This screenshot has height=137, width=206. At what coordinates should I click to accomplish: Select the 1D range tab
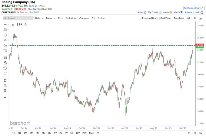click(14, 133)
